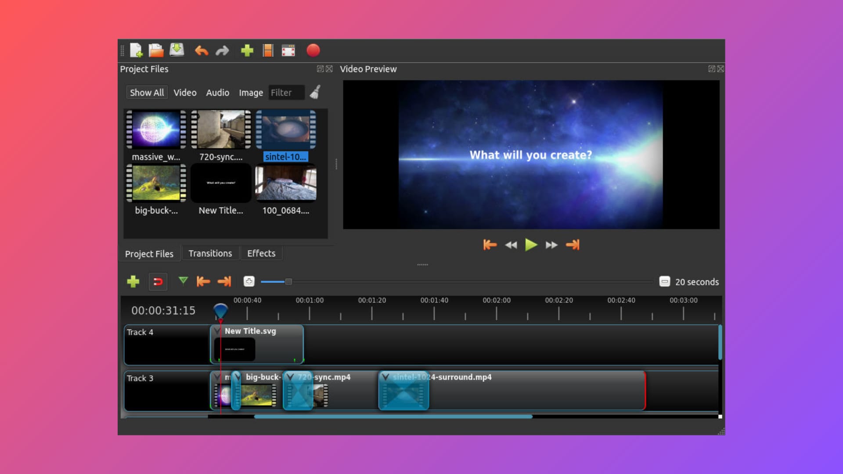
Task: Click the vertical timeline scrollbar
Action: click(x=720, y=342)
